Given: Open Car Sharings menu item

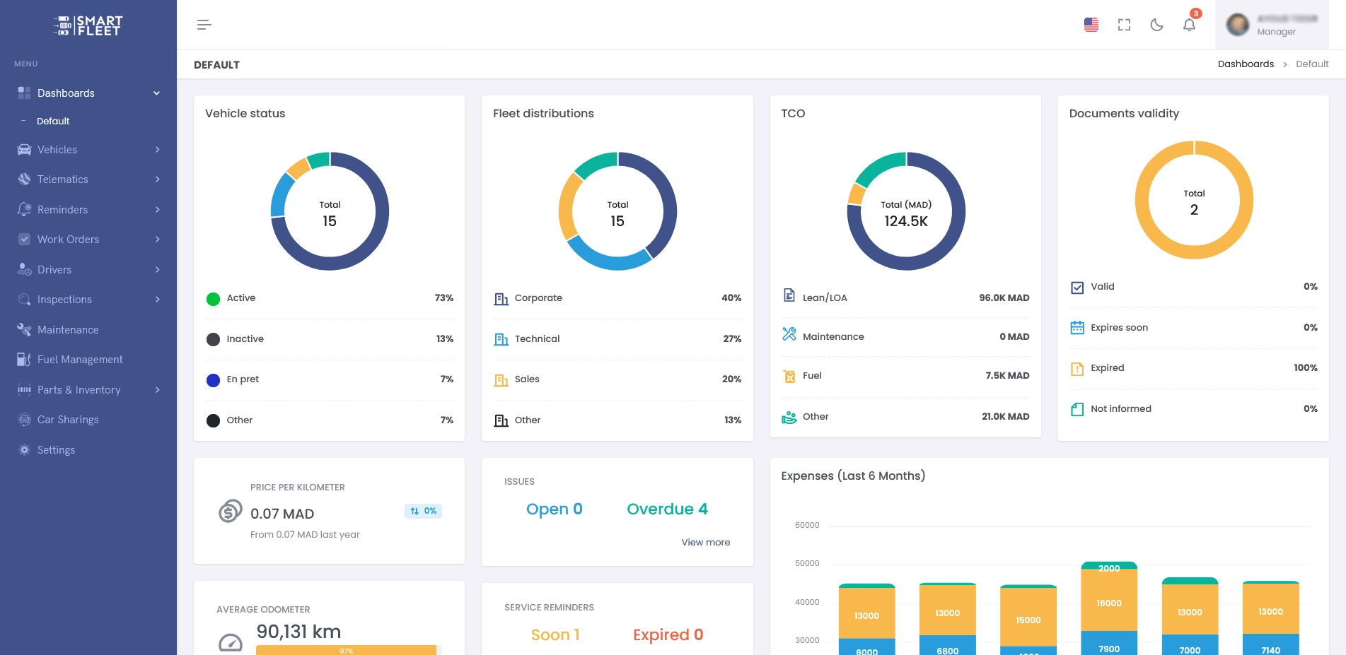Looking at the screenshot, I should [x=68, y=420].
